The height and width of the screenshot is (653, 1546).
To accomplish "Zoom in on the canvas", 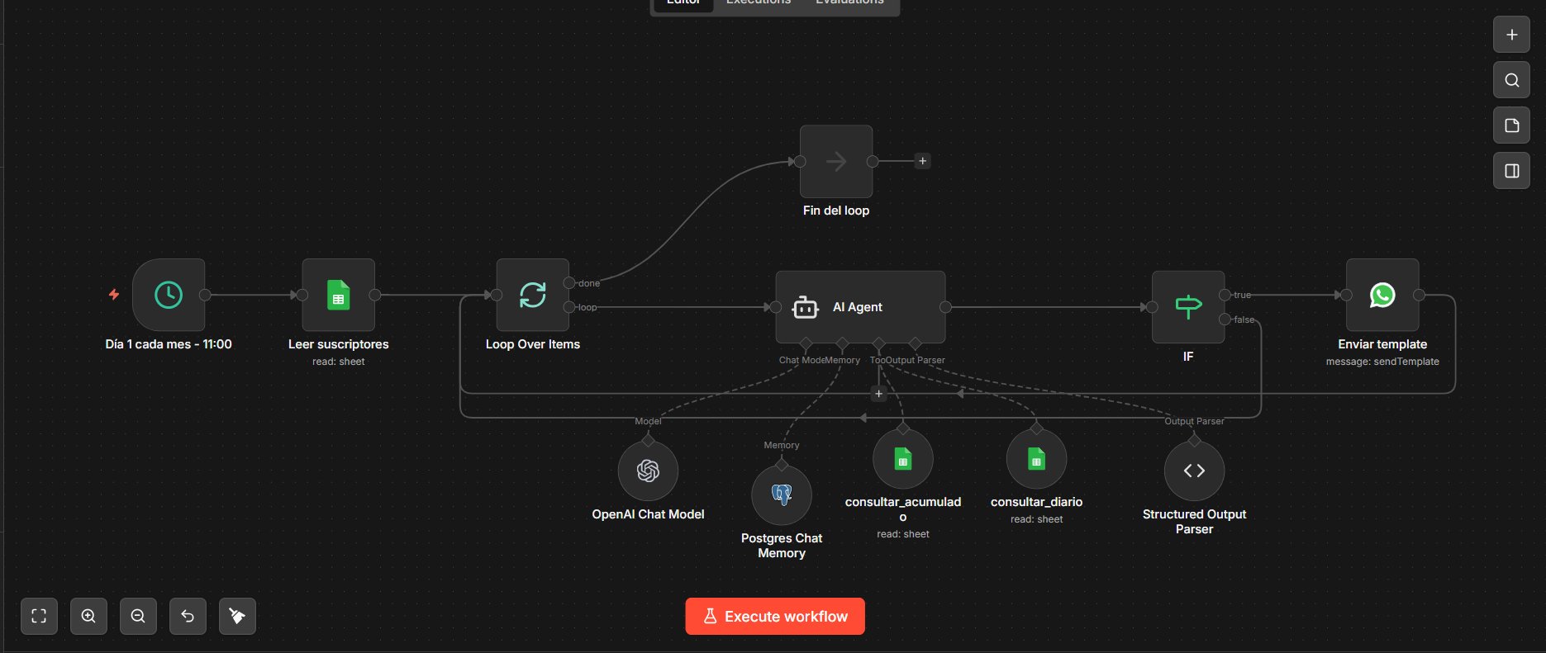I will click(88, 616).
